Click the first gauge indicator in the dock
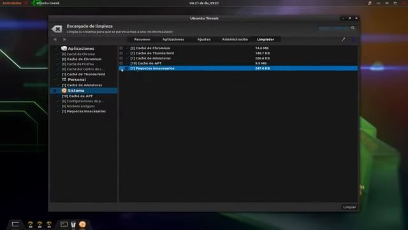The image size is (408, 230). coord(31,224)
